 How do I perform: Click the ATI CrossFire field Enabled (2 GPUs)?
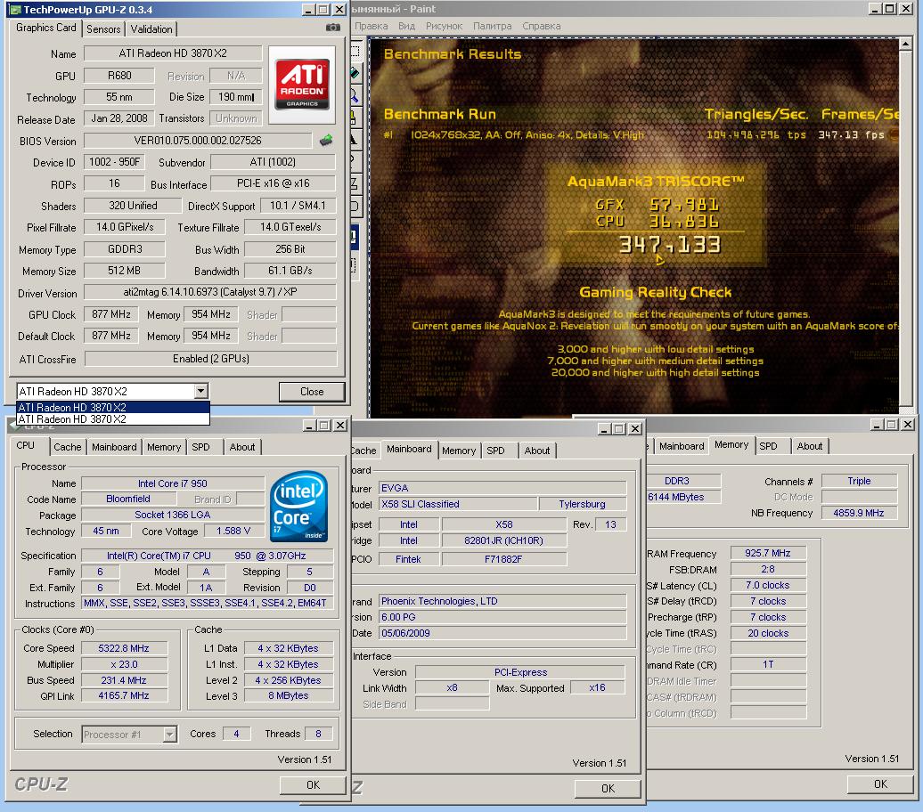[211, 358]
